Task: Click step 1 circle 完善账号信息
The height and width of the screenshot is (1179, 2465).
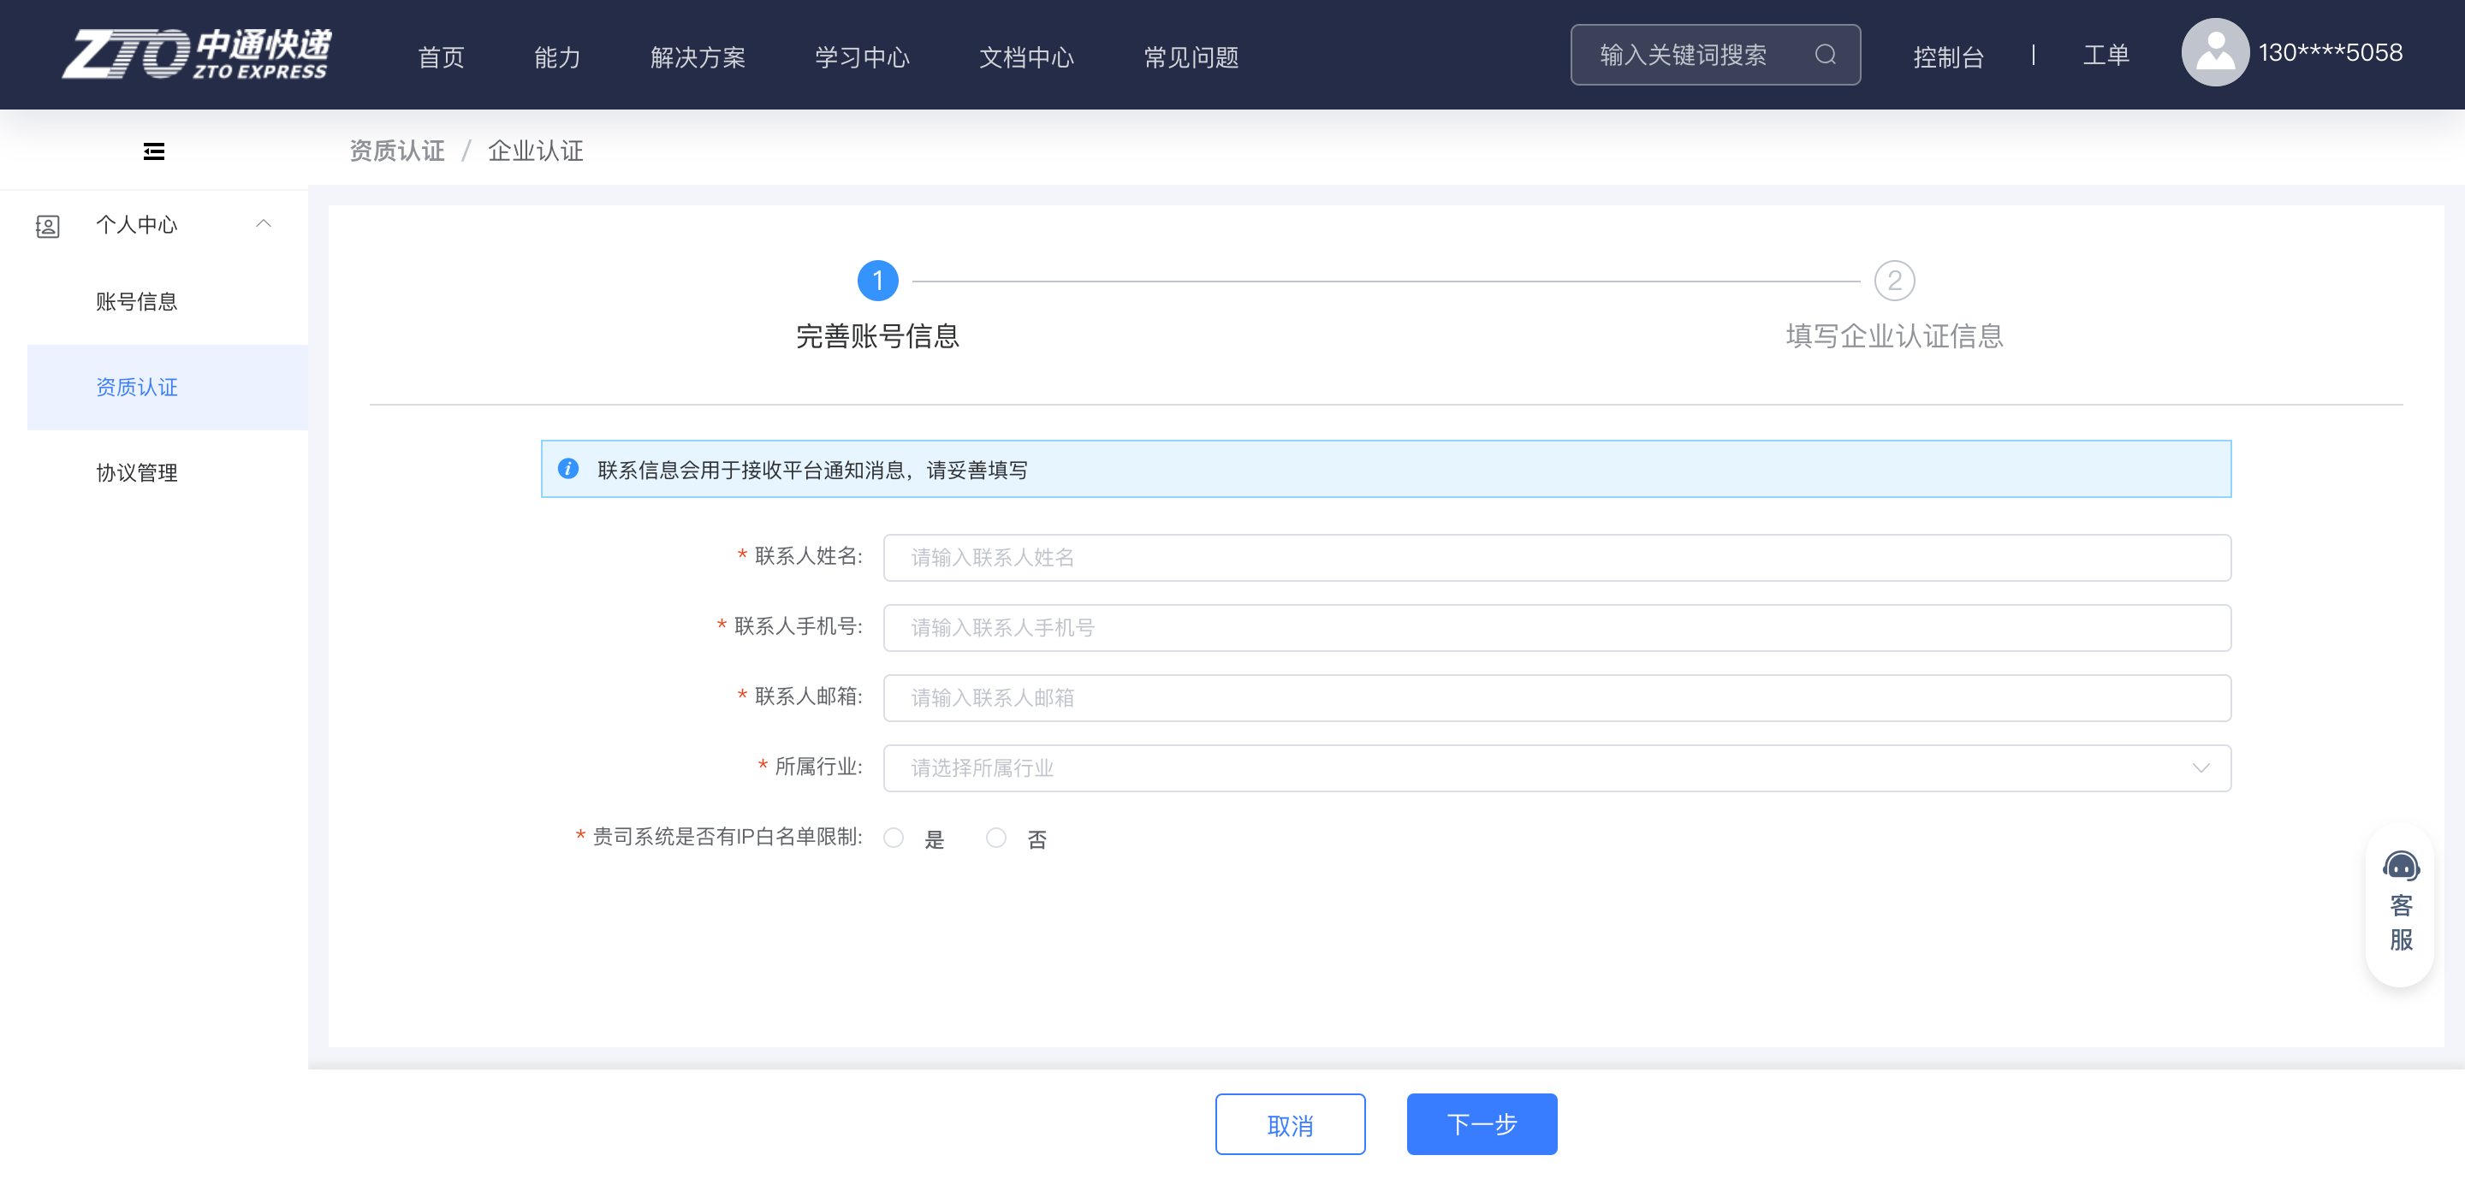Action: click(x=876, y=281)
